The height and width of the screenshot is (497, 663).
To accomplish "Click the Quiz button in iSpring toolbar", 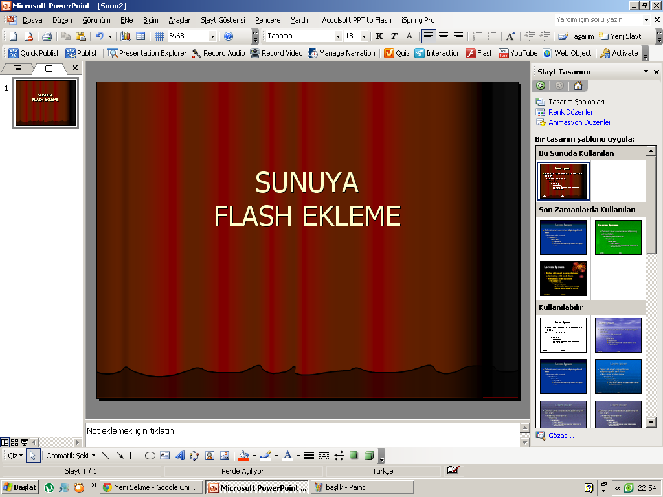I will (397, 53).
